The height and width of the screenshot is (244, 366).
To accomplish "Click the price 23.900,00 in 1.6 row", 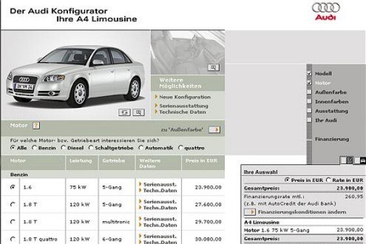I will (x=208, y=187).
